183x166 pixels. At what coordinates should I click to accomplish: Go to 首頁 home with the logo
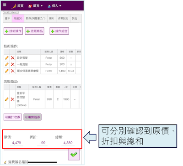[x=18, y=6]
